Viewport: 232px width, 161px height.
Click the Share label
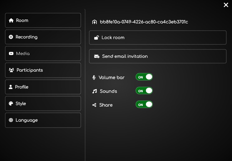tap(106, 105)
